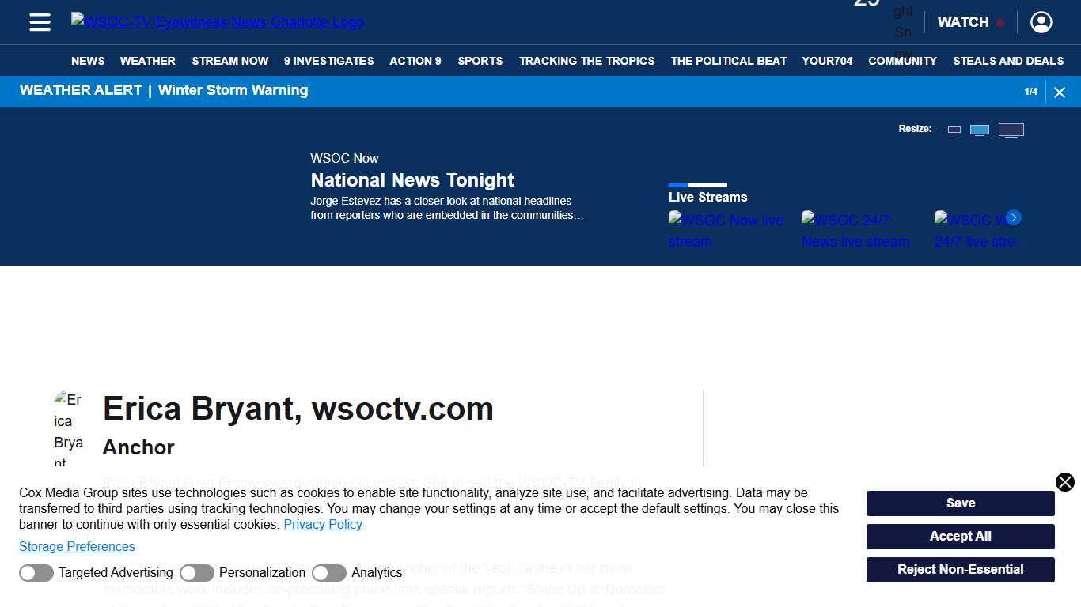Select the small screen resize icon
This screenshot has height=607, width=1081.
pyautogui.click(x=954, y=129)
